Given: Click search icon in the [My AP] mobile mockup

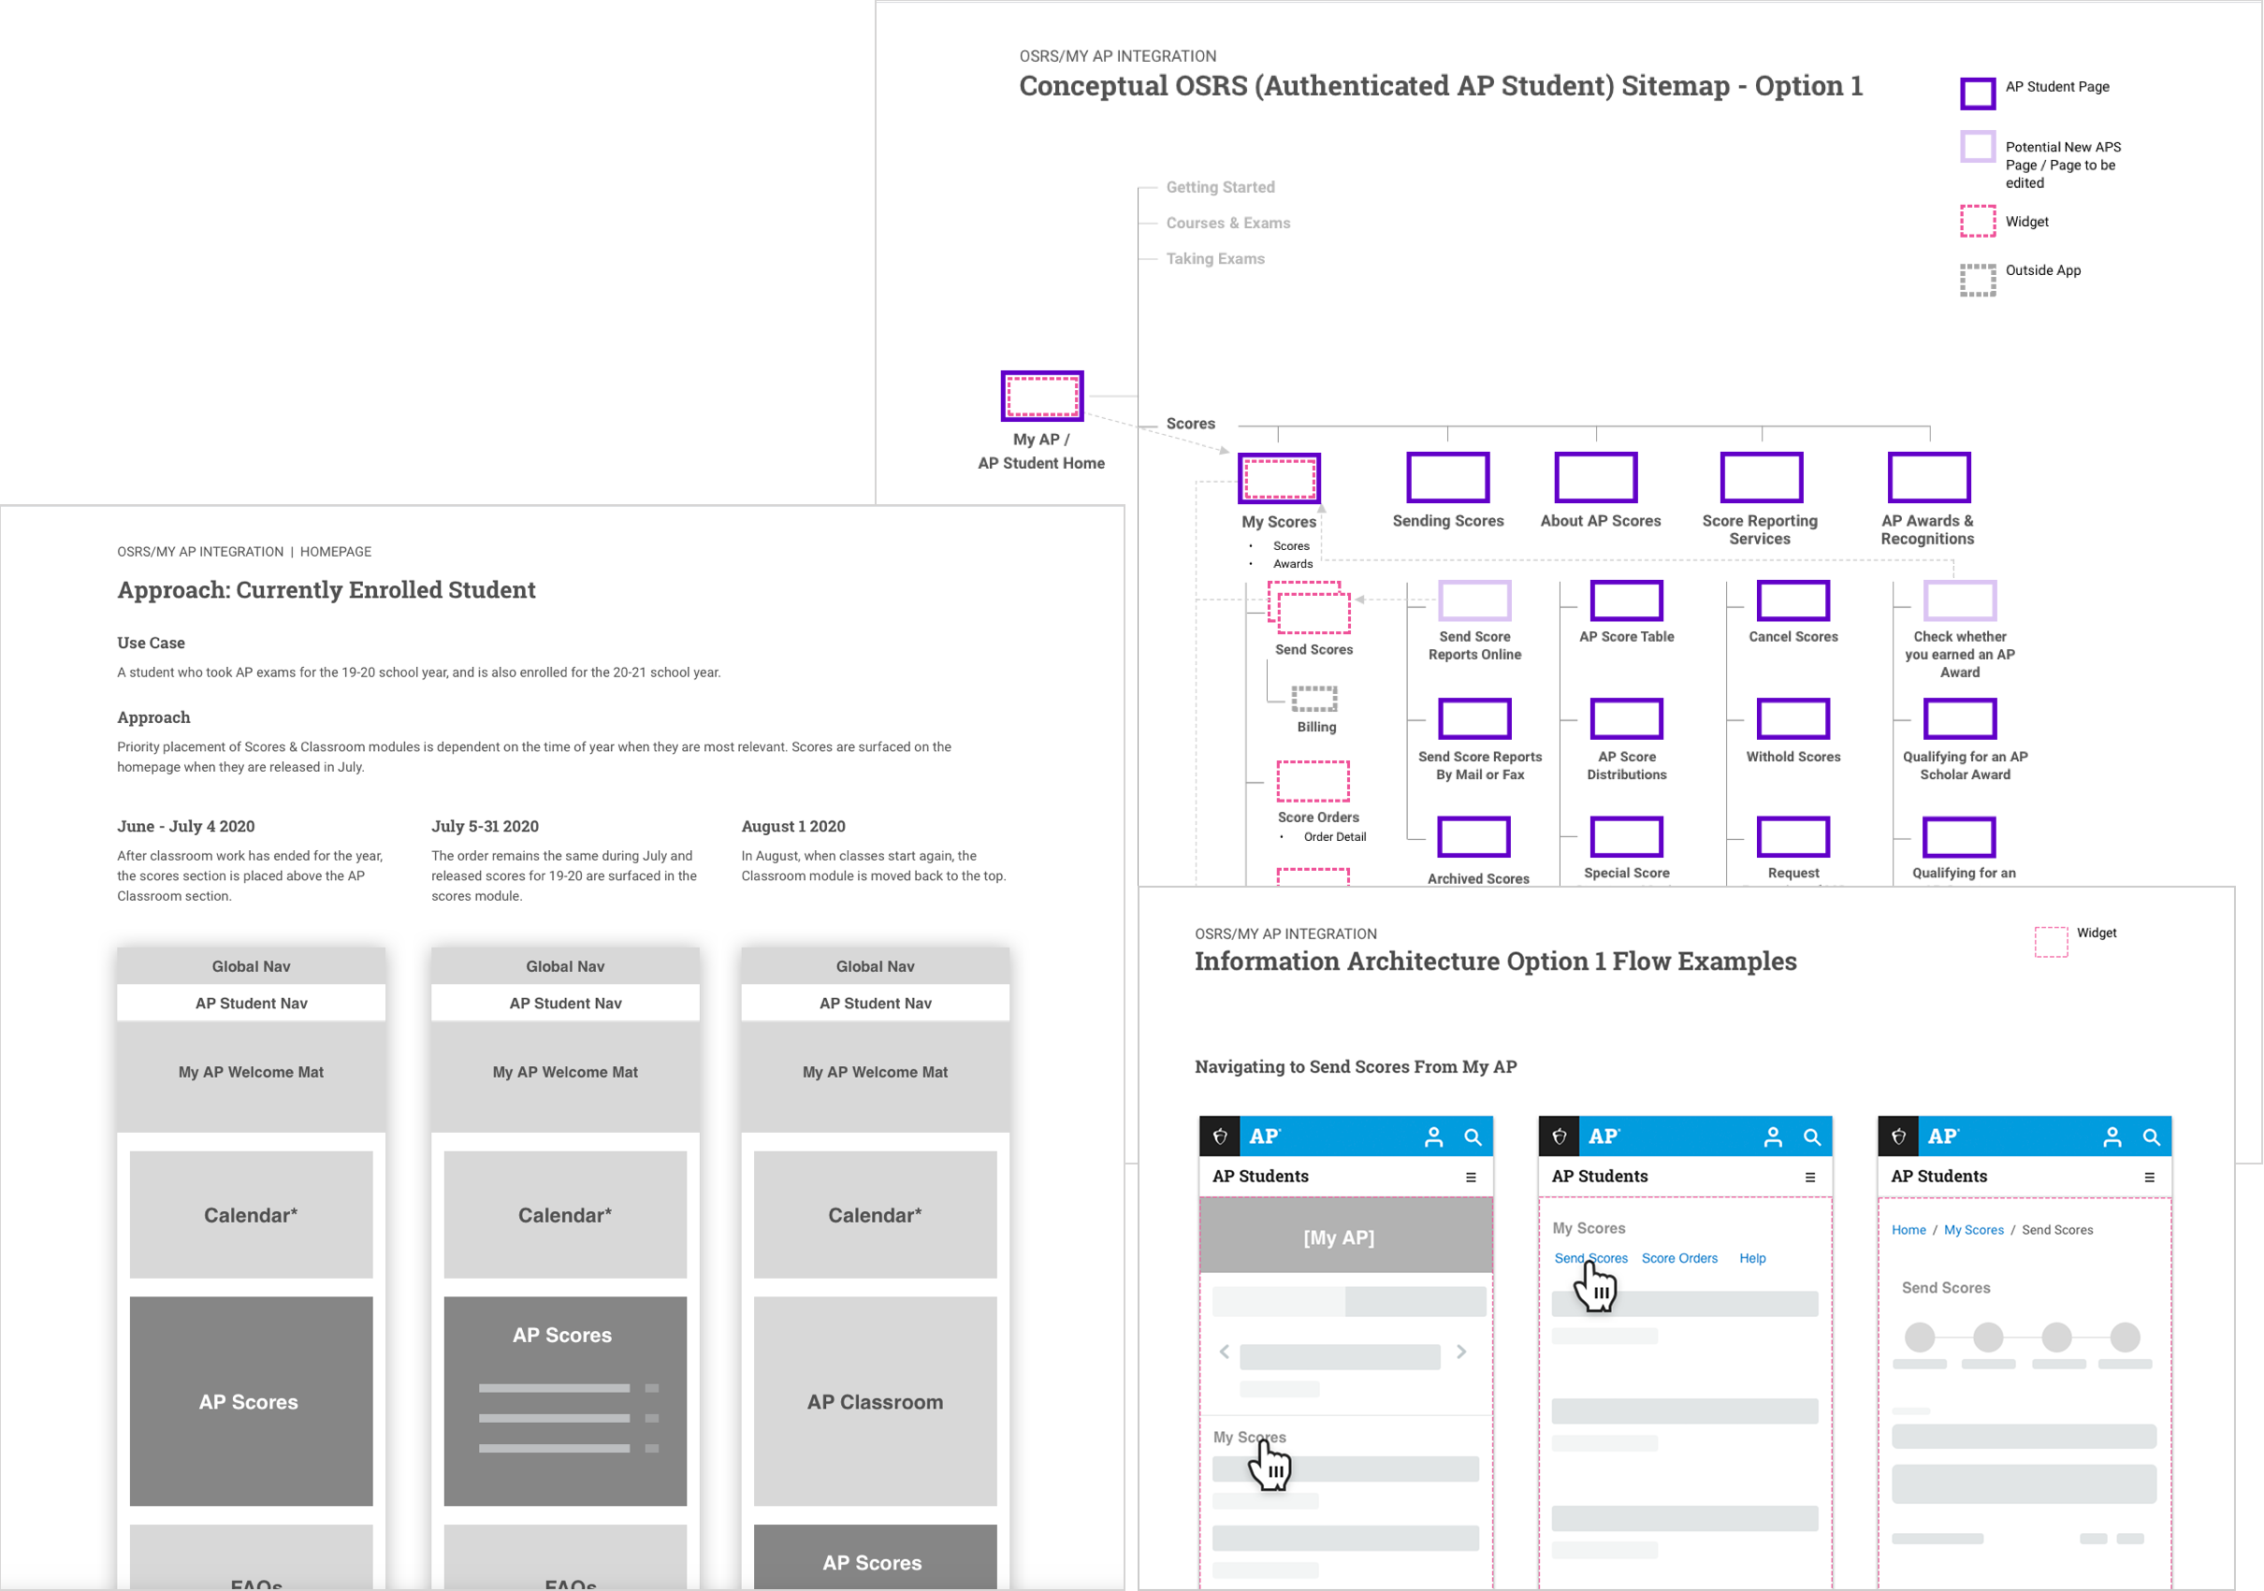Looking at the screenshot, I should (x=1473, y=1136).
